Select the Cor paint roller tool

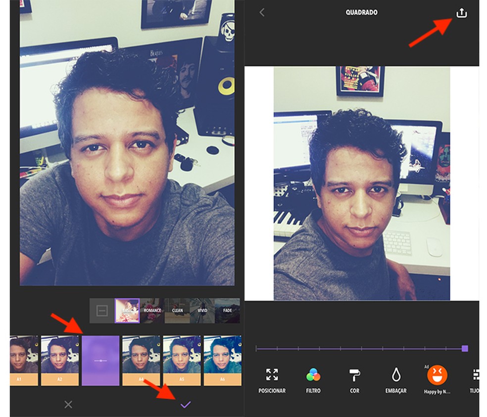tap(354, 377)
